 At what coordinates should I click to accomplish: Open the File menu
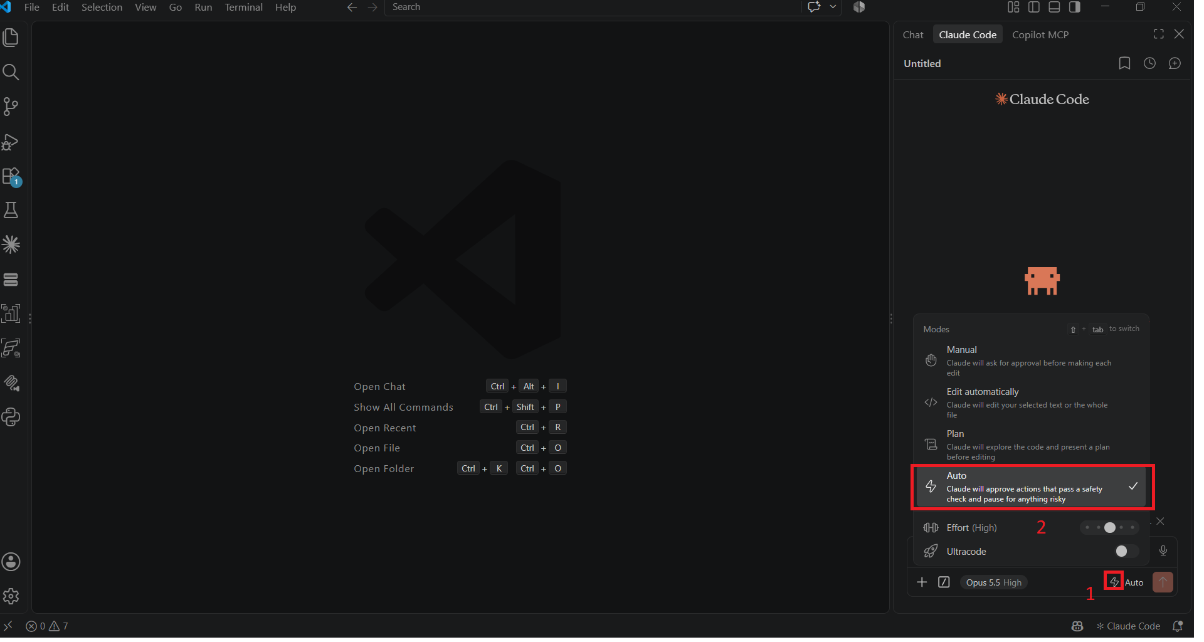(x=31, y=7)
